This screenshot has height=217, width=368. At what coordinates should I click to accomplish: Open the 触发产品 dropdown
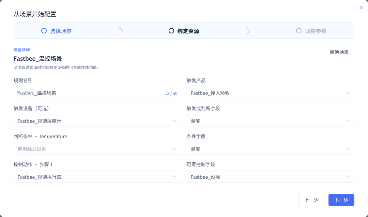tap(270, 93)
